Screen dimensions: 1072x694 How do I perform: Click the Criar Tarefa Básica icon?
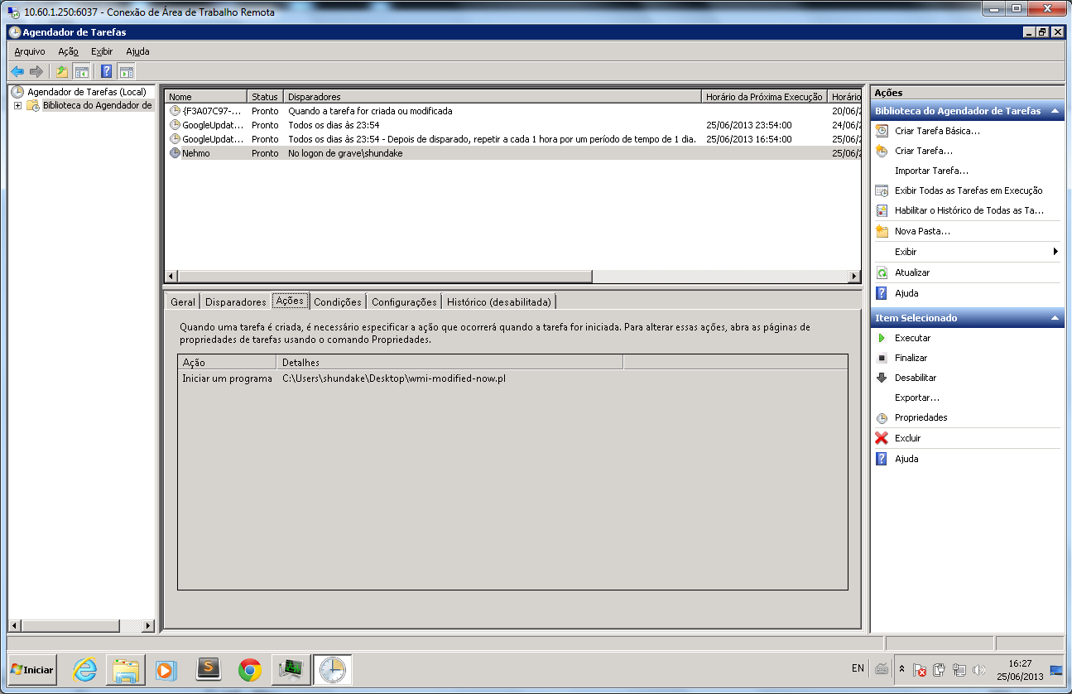(x=882, y=131)
